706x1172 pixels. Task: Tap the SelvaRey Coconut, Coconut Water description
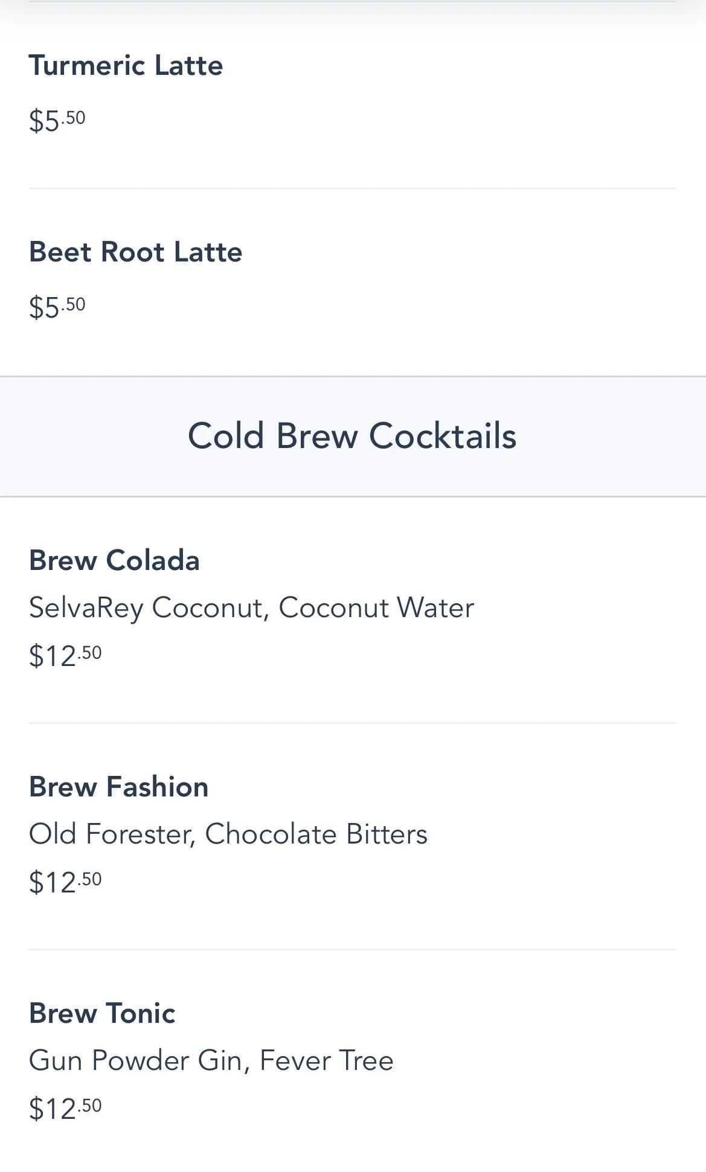(251, 608)
